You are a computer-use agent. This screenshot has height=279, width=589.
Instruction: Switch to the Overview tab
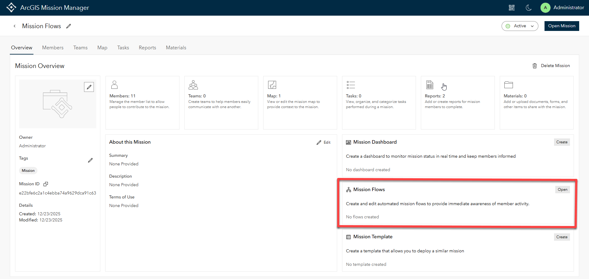tap(22, 47)
